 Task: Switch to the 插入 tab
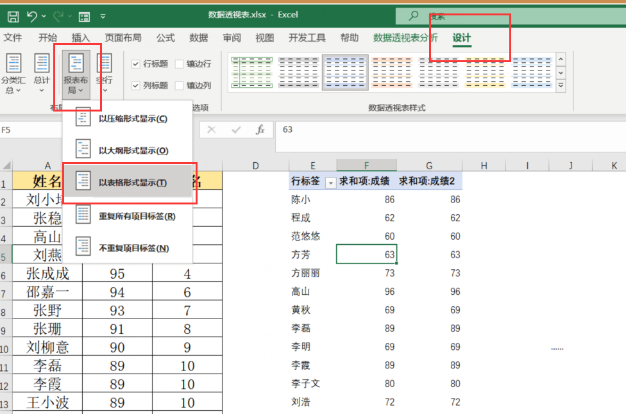click(81, 38)
